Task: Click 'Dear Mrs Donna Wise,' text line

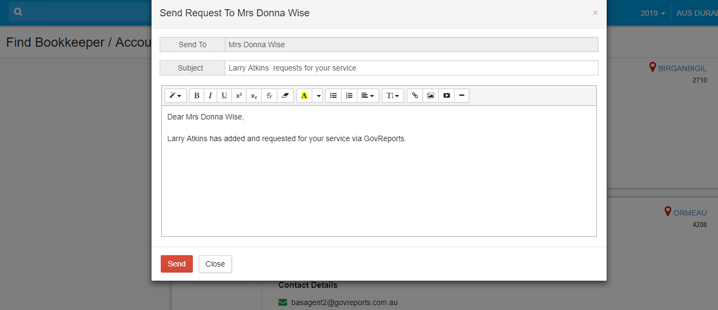Action: pos(206,117)
